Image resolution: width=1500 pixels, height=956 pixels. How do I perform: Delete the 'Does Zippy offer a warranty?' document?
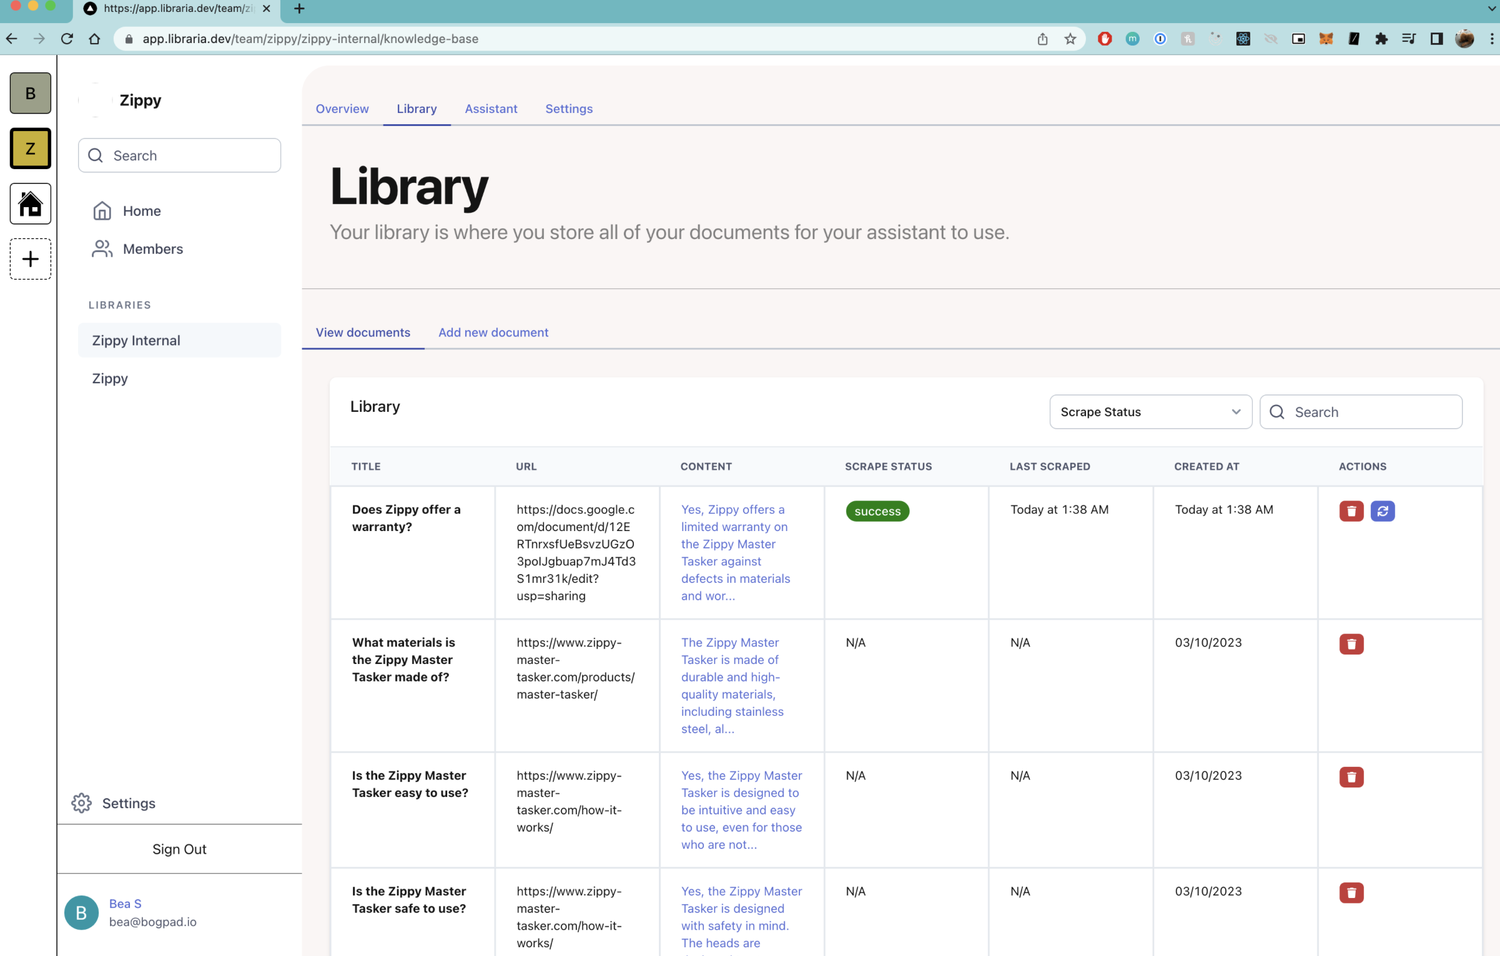click(1351, 511)
